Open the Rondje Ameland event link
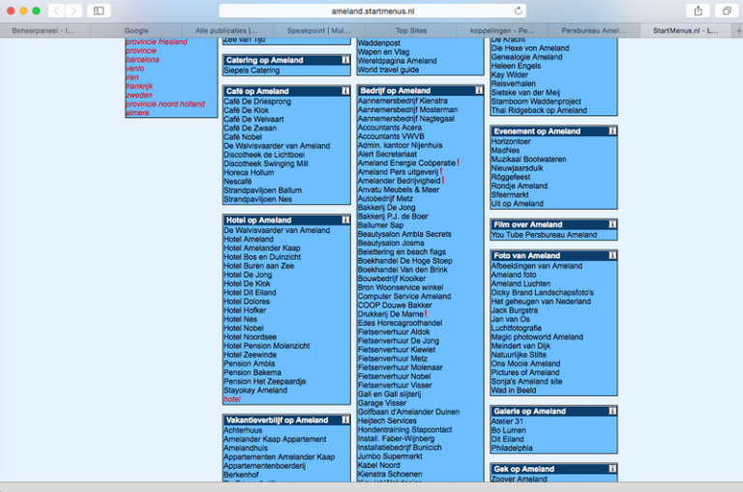The width and height of the screenshot is (743, 492). 520,187
